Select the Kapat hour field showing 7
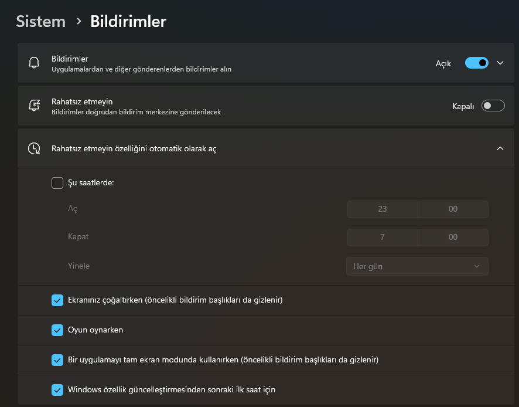519x407 pixels. pos(382,237)
